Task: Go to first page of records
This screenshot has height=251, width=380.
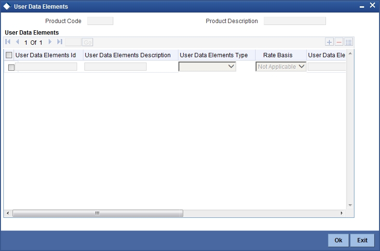Action: [8, 42]
